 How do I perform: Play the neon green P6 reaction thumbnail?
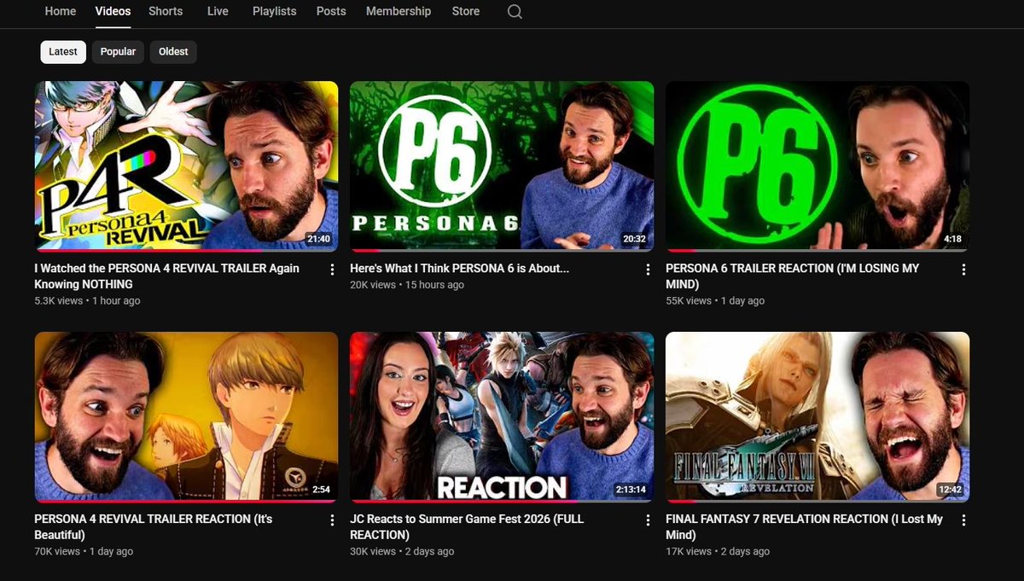817,166
